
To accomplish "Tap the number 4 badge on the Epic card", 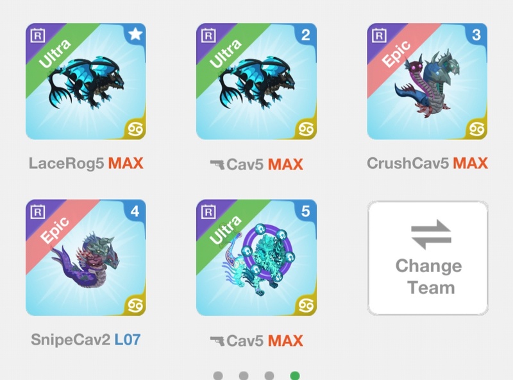I will tap(135, 211).
